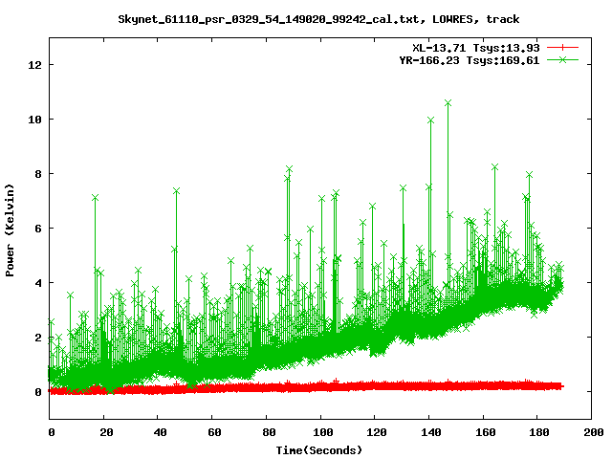Click the right end of red XL trace

(561, 386)
